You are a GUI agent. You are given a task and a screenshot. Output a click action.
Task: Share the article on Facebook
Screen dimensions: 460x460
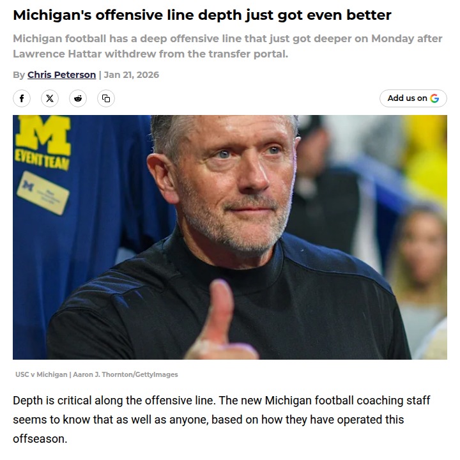tap(22, 98)
